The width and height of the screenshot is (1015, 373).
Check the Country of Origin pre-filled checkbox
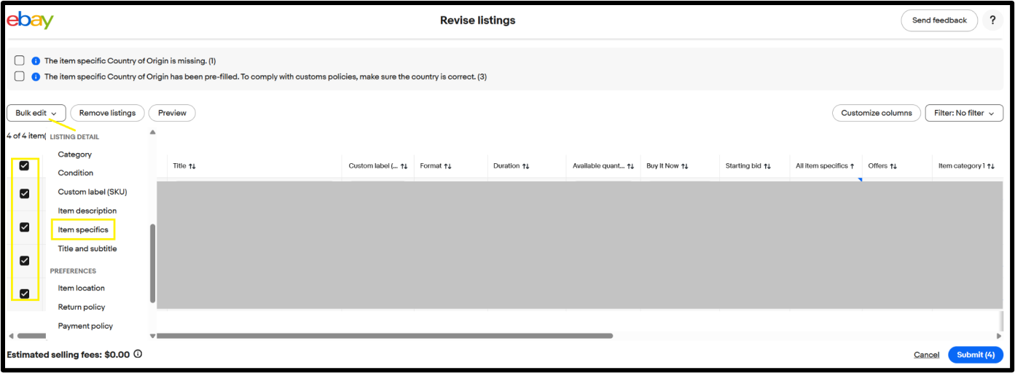point(20,76)
